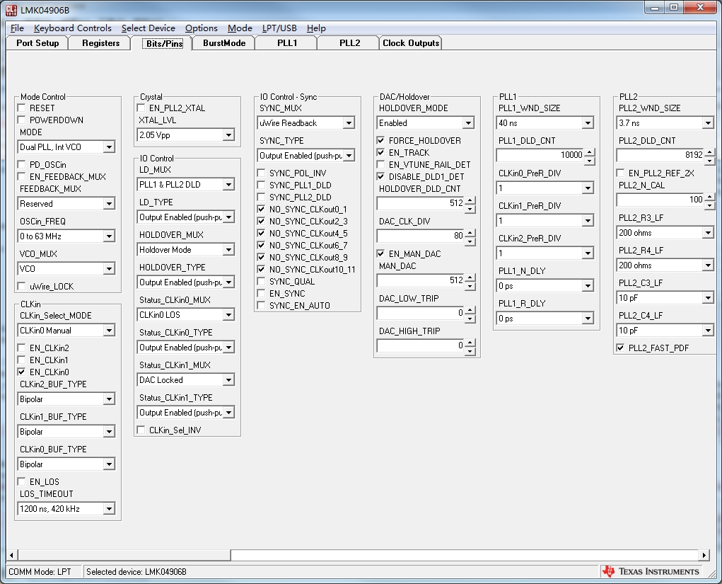Go to the PLL1 tab
The width and height of the screenshot is (722, 584).
pos(287,43)
